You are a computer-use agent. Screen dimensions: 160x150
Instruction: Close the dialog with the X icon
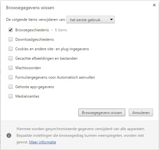[154, 5]
